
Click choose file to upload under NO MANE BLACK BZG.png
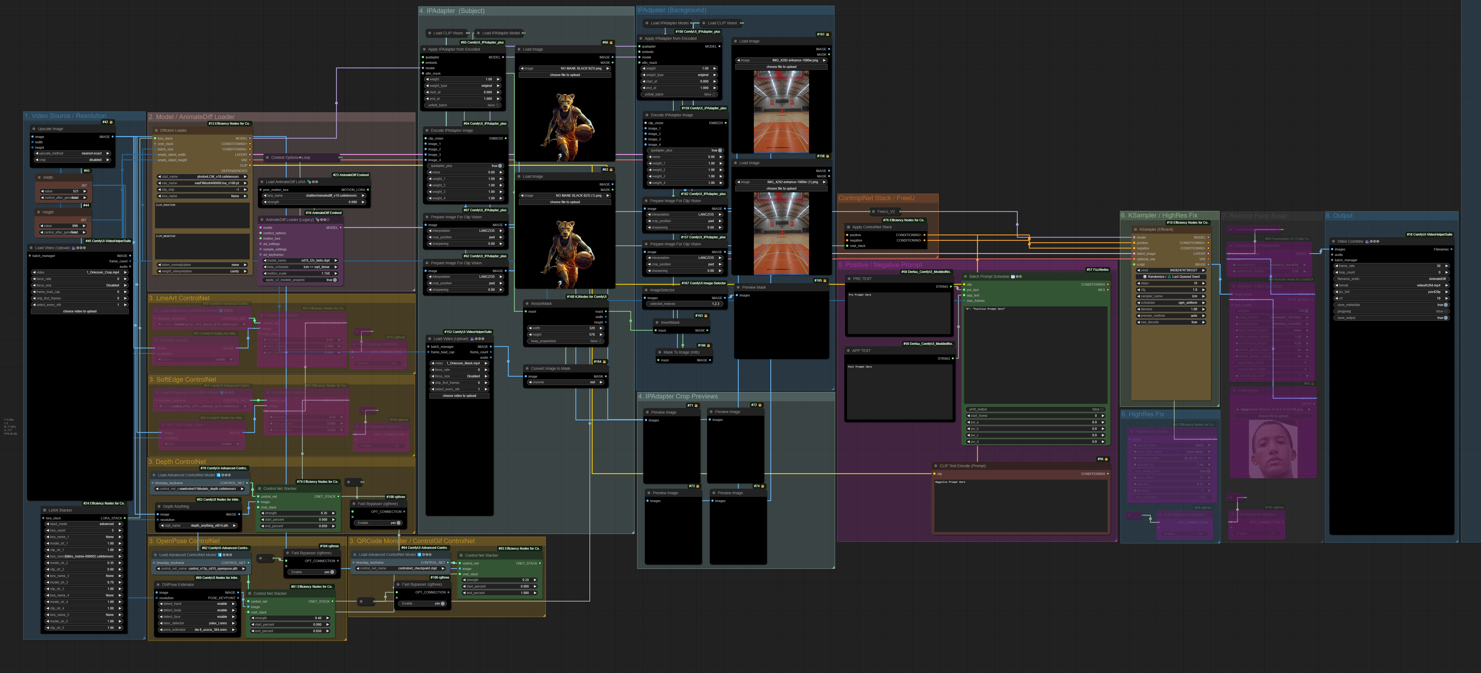click(x=564, y=75)
